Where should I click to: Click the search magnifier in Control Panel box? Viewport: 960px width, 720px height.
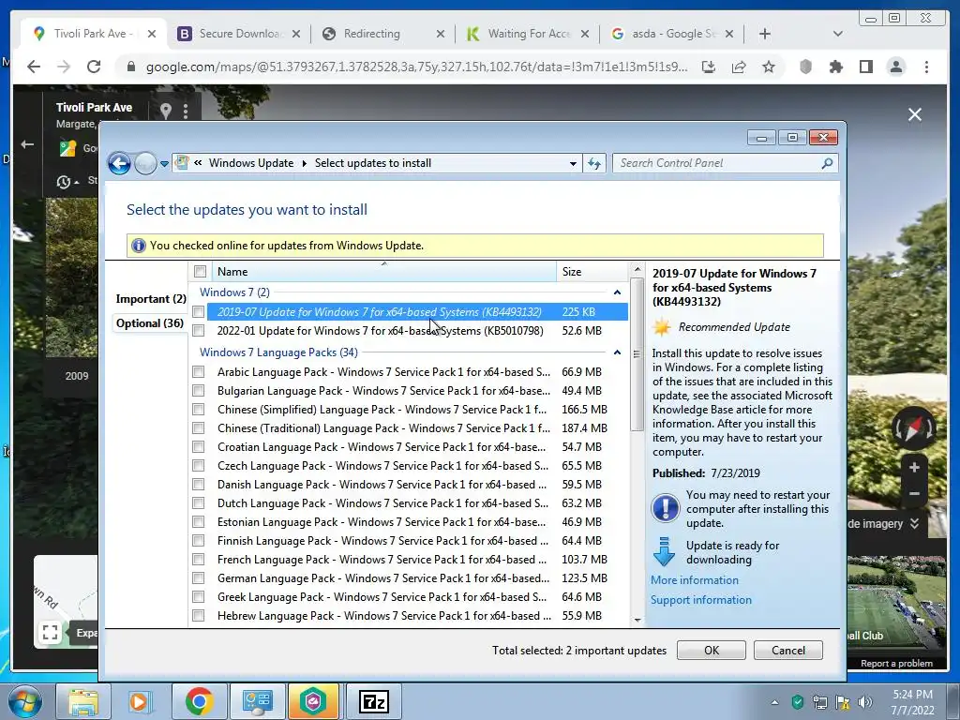(x=827, y=163)
